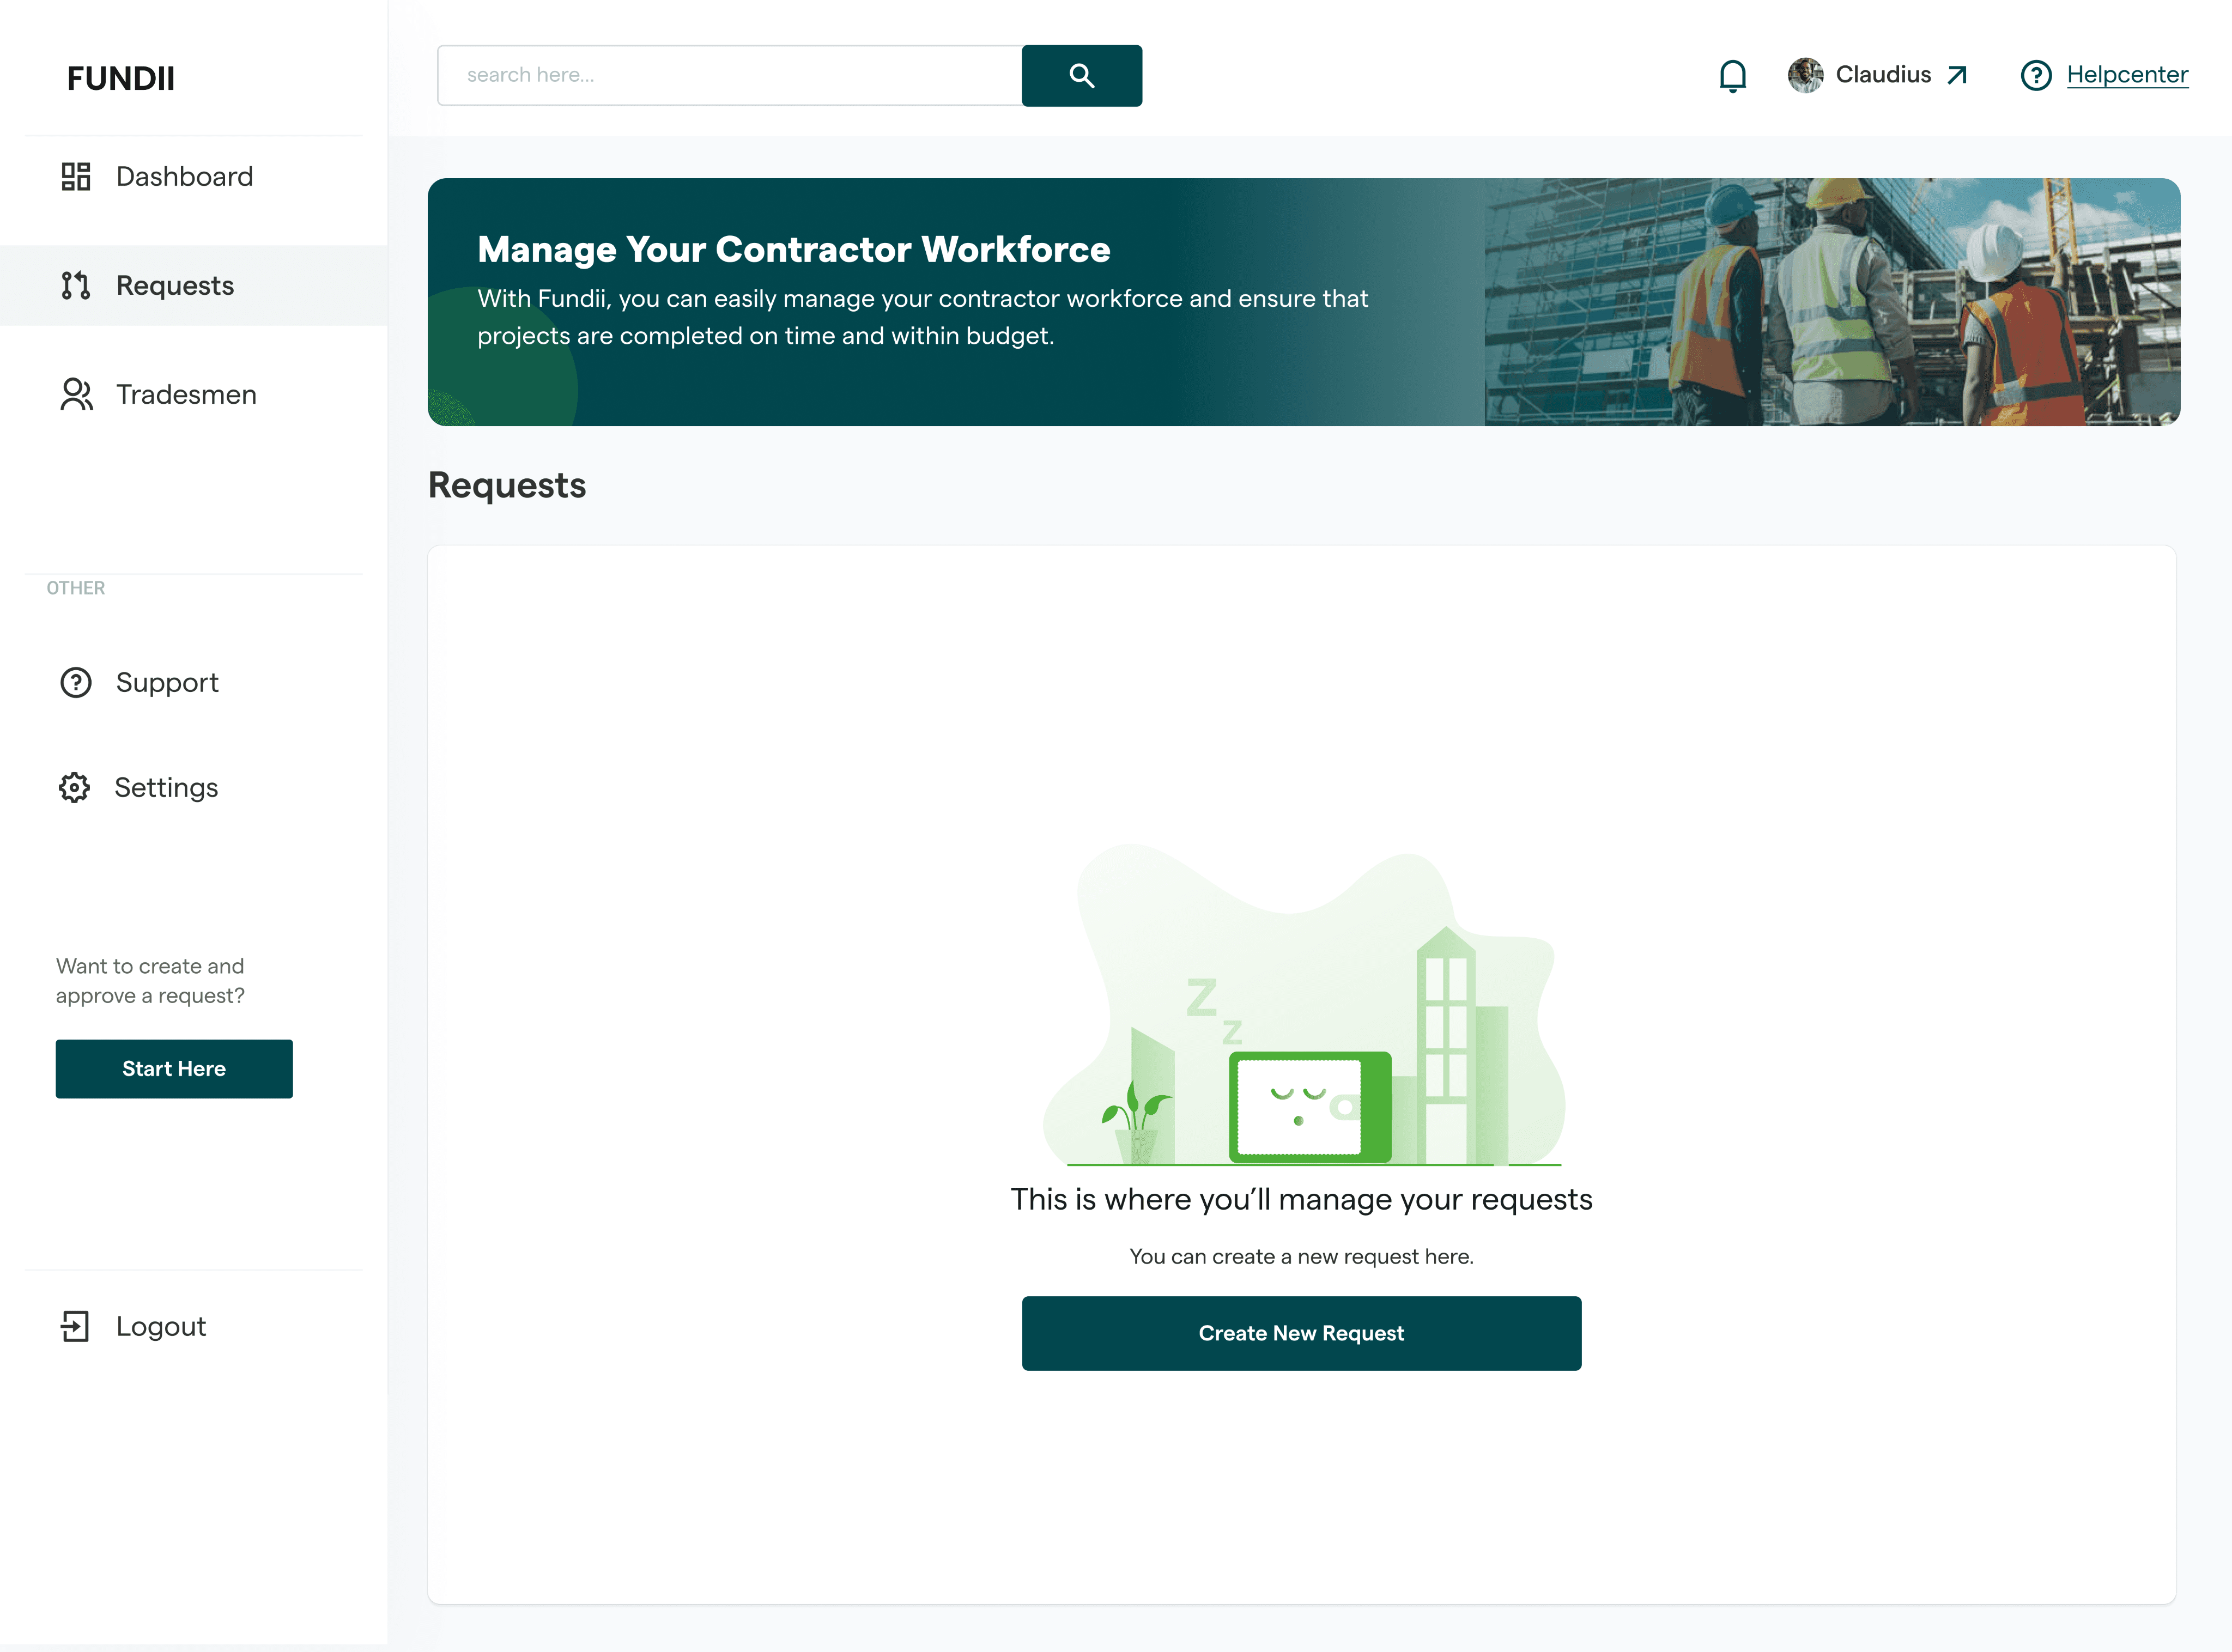
Task: Click the Helpcenter question mark icon
Action: [2036, 75]
